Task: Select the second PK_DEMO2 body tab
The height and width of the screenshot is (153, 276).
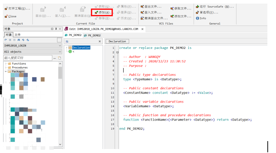Action: 92,35
